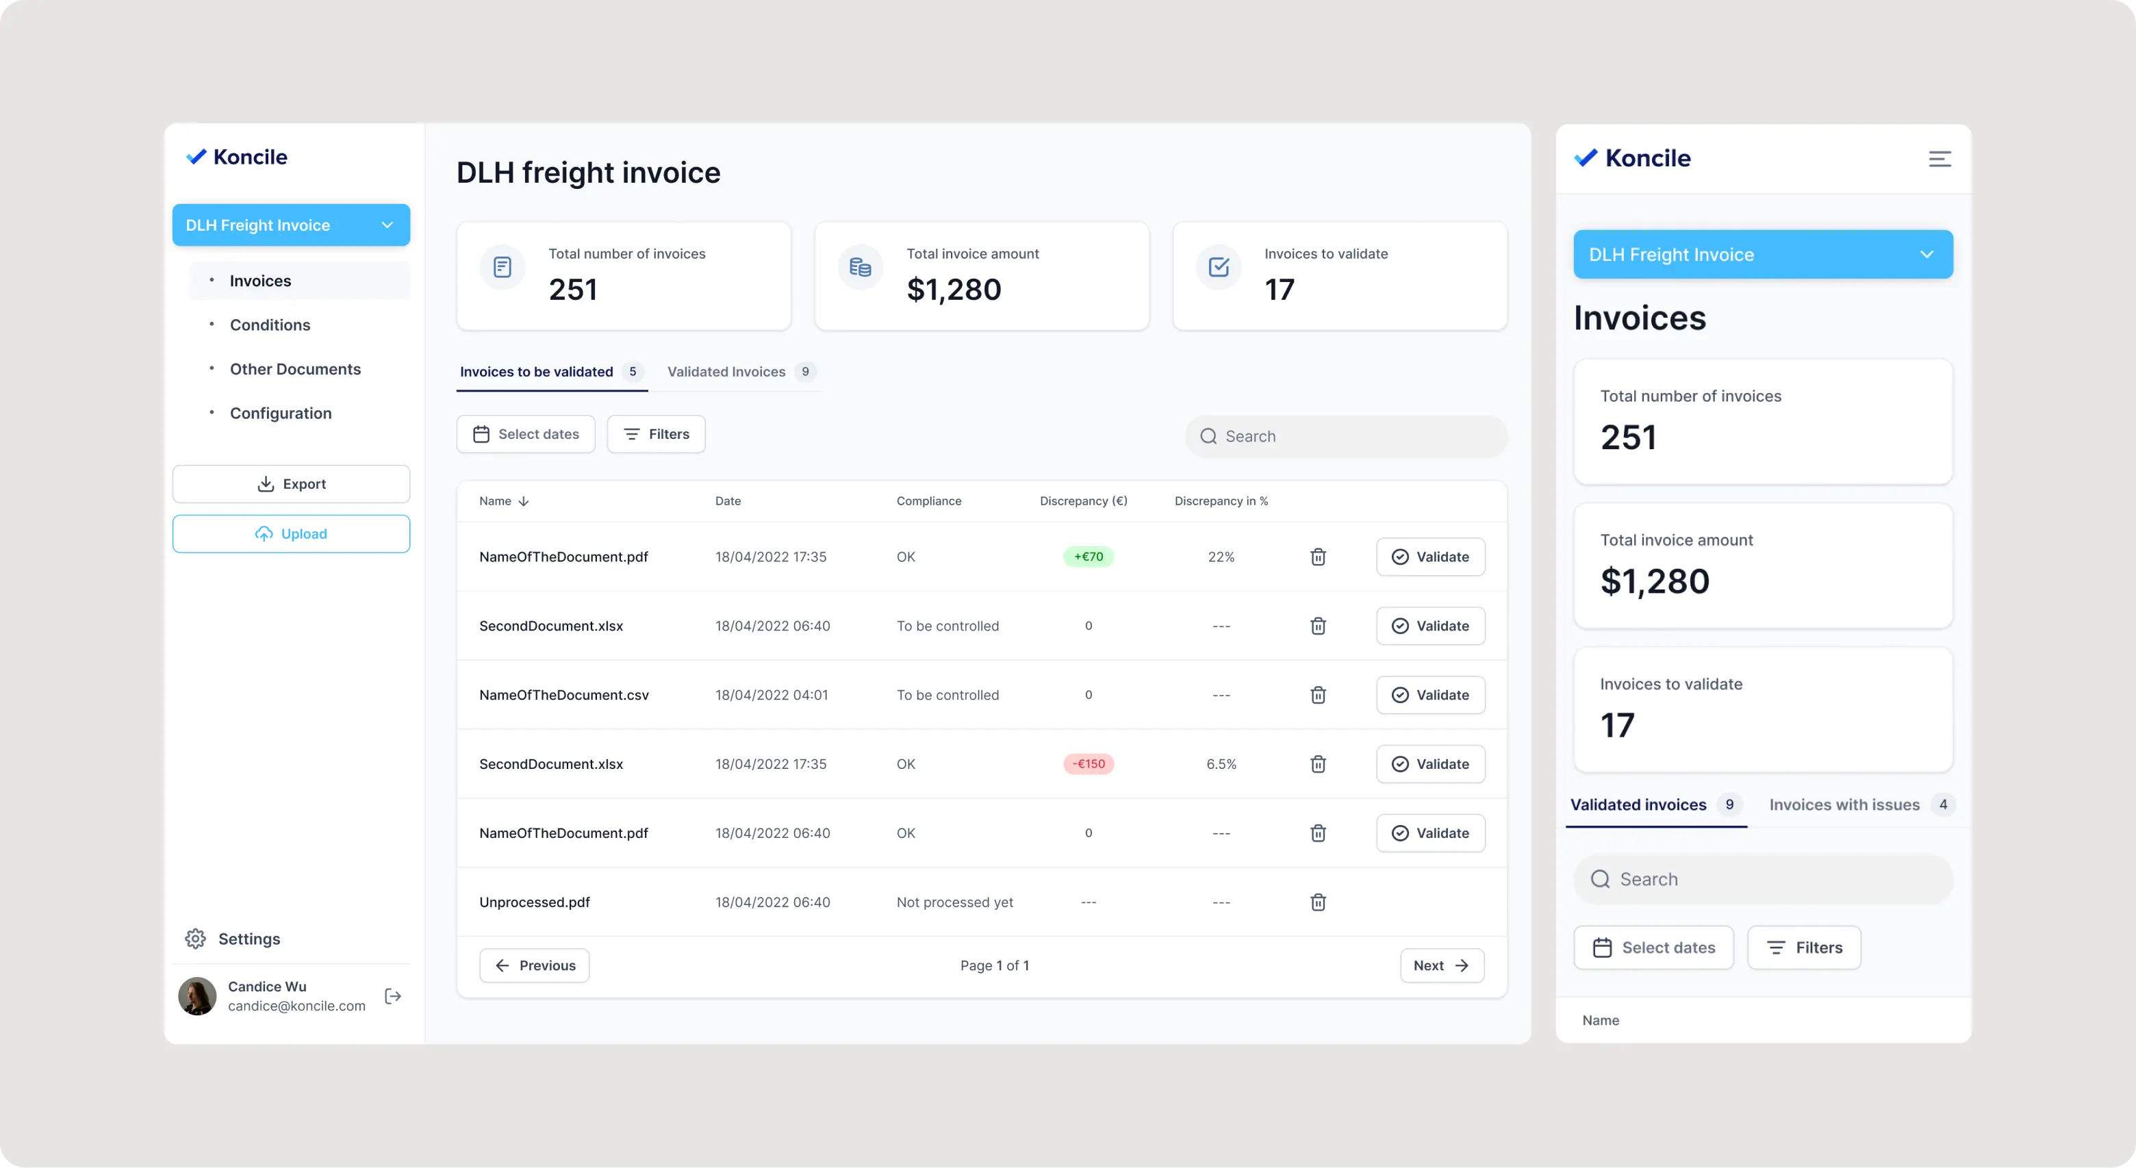This screenshot has height=1168, width=2136.
Task: Open Filters in the desktop view
Action: 656,433
